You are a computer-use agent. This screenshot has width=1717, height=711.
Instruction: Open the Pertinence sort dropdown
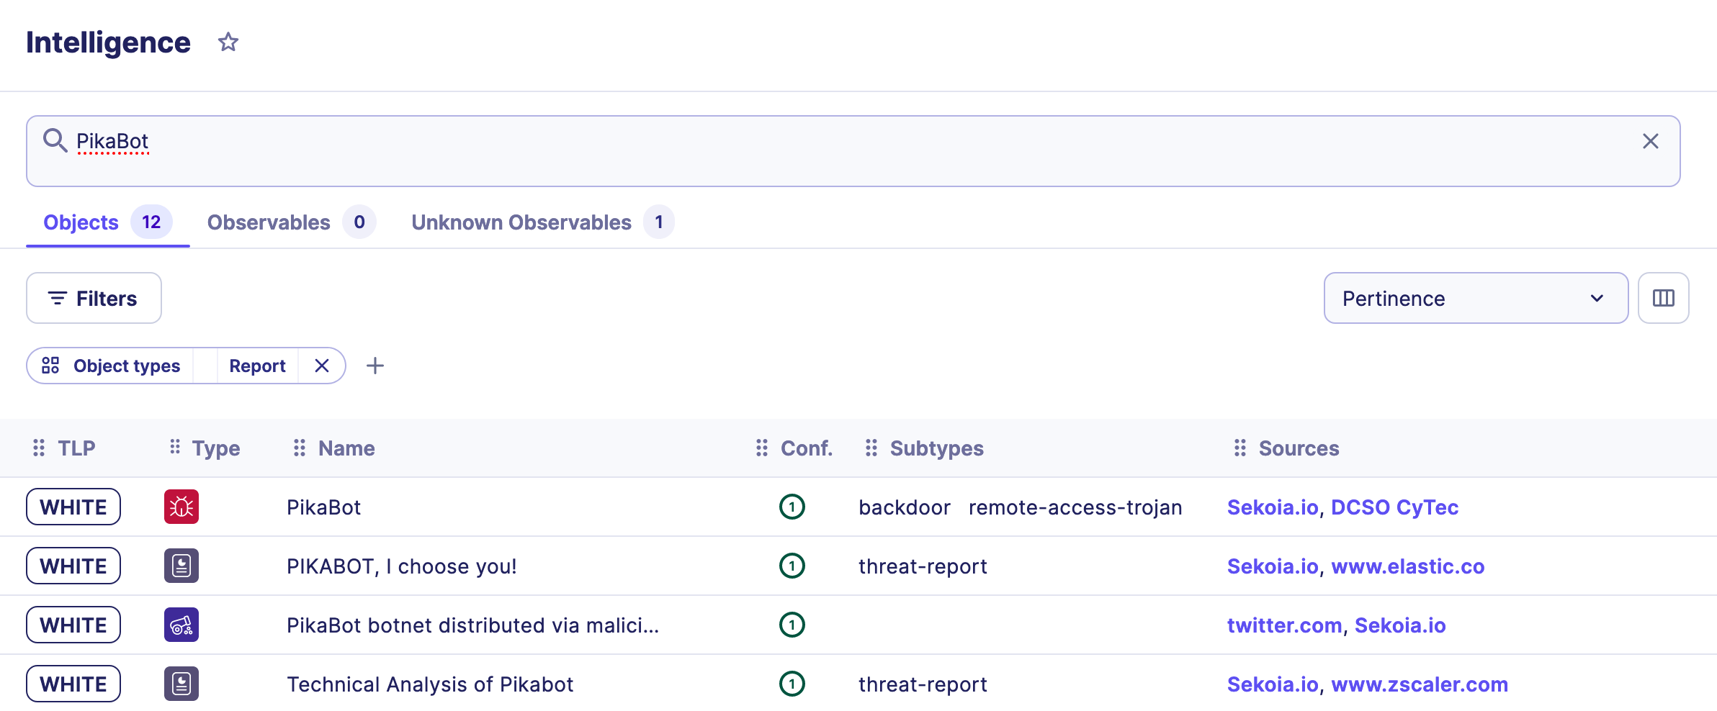click(1475, 298)
